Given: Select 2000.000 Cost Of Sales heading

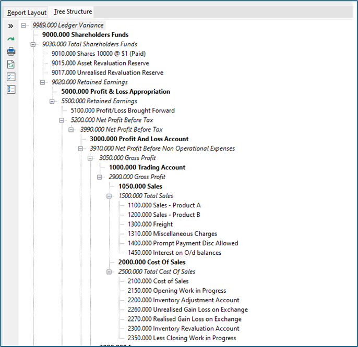Looking at the screenshot, I should [152, 263].
